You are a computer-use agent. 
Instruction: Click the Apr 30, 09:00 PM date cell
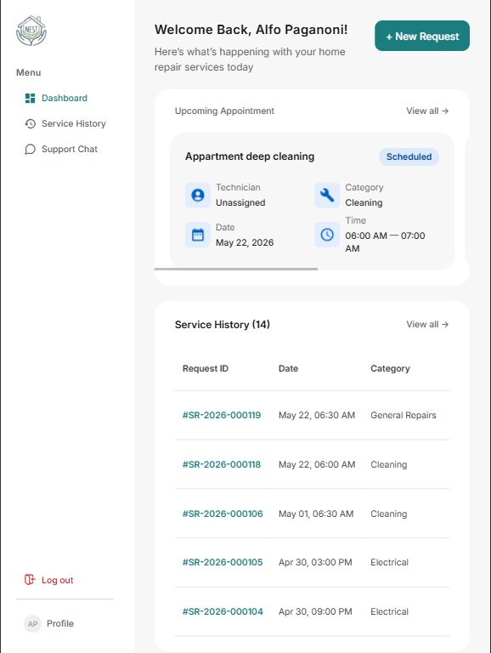click(315, 611)
